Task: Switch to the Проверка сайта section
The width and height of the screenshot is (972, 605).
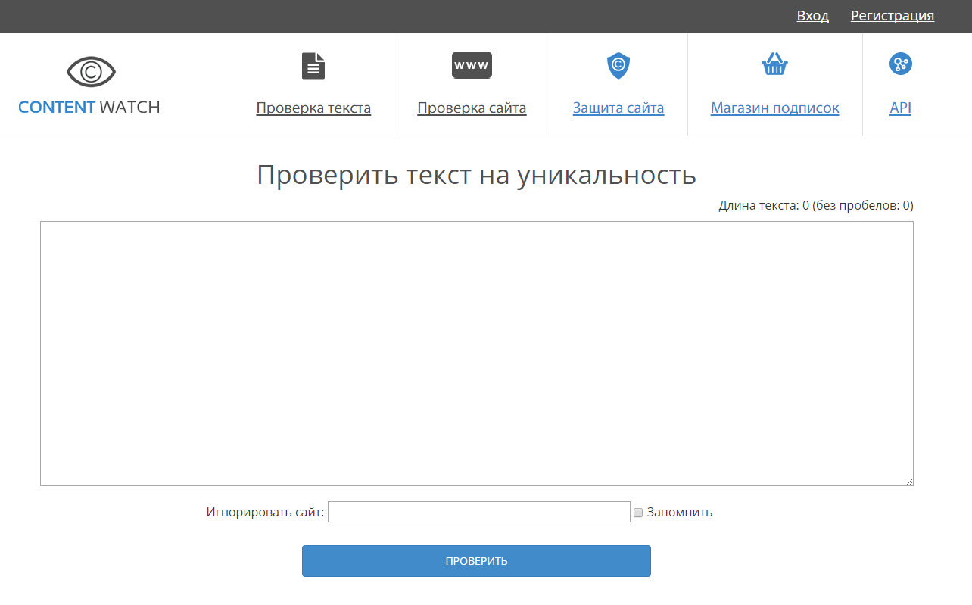Action: click(x=471, y=108)
